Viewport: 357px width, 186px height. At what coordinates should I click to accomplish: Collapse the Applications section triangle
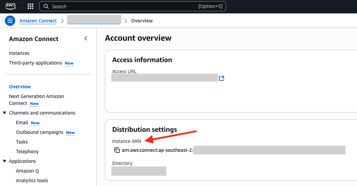click(x=4, y=161)
